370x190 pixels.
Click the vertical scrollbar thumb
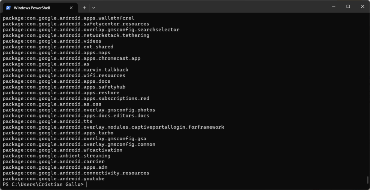368,179
